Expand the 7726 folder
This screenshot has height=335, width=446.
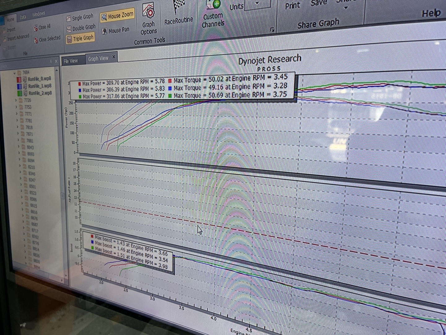point(16,100)
